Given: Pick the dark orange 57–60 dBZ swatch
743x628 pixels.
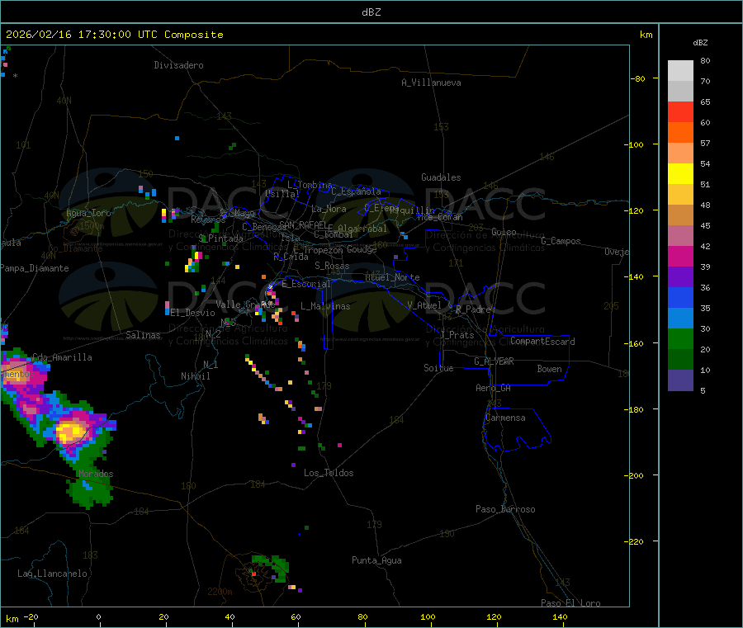Looking at the screenshot, I should point(680,133).
